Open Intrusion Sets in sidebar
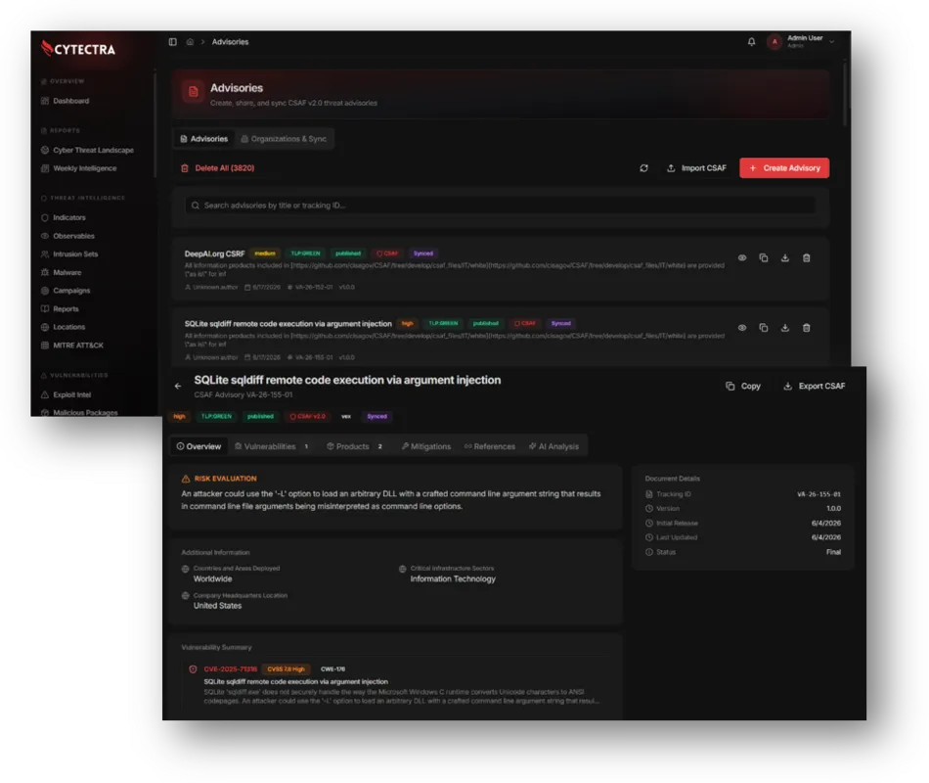This screenshot has height=783, width=929. tap(69, 253)
